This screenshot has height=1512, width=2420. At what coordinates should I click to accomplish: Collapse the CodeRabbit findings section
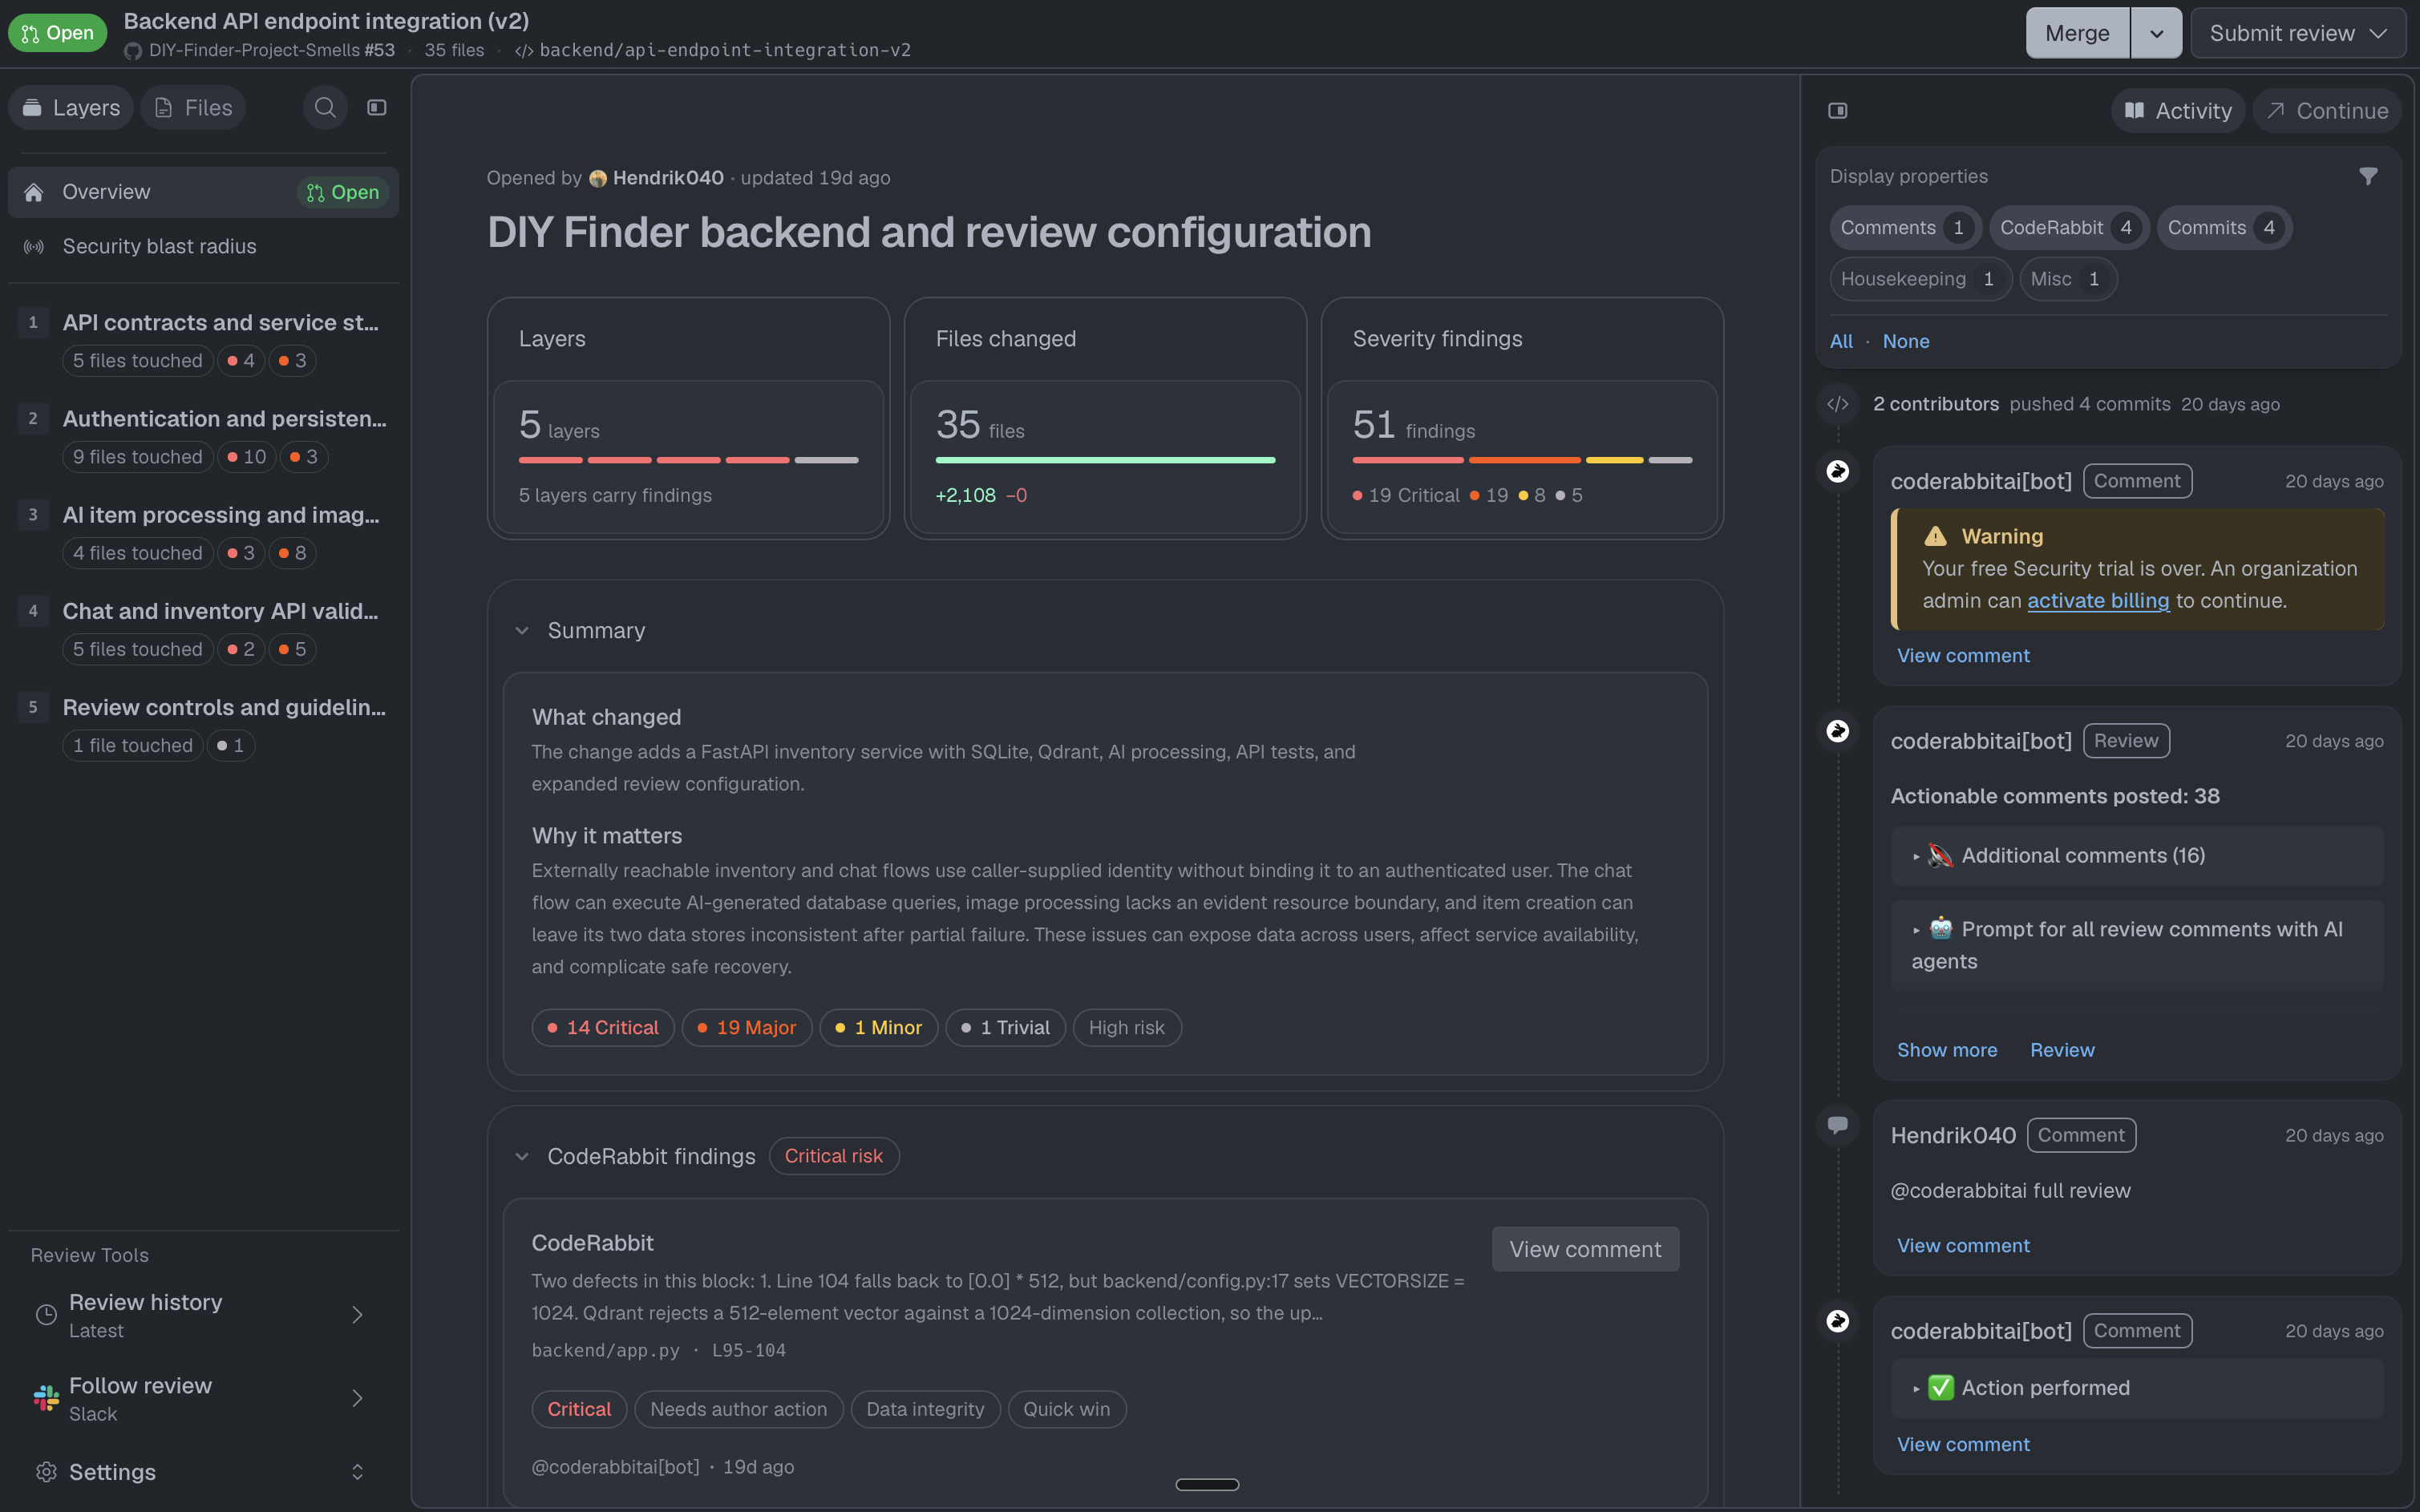[x=522, y=1156]
